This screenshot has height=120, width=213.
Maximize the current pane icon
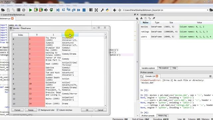tap(91, 10)
